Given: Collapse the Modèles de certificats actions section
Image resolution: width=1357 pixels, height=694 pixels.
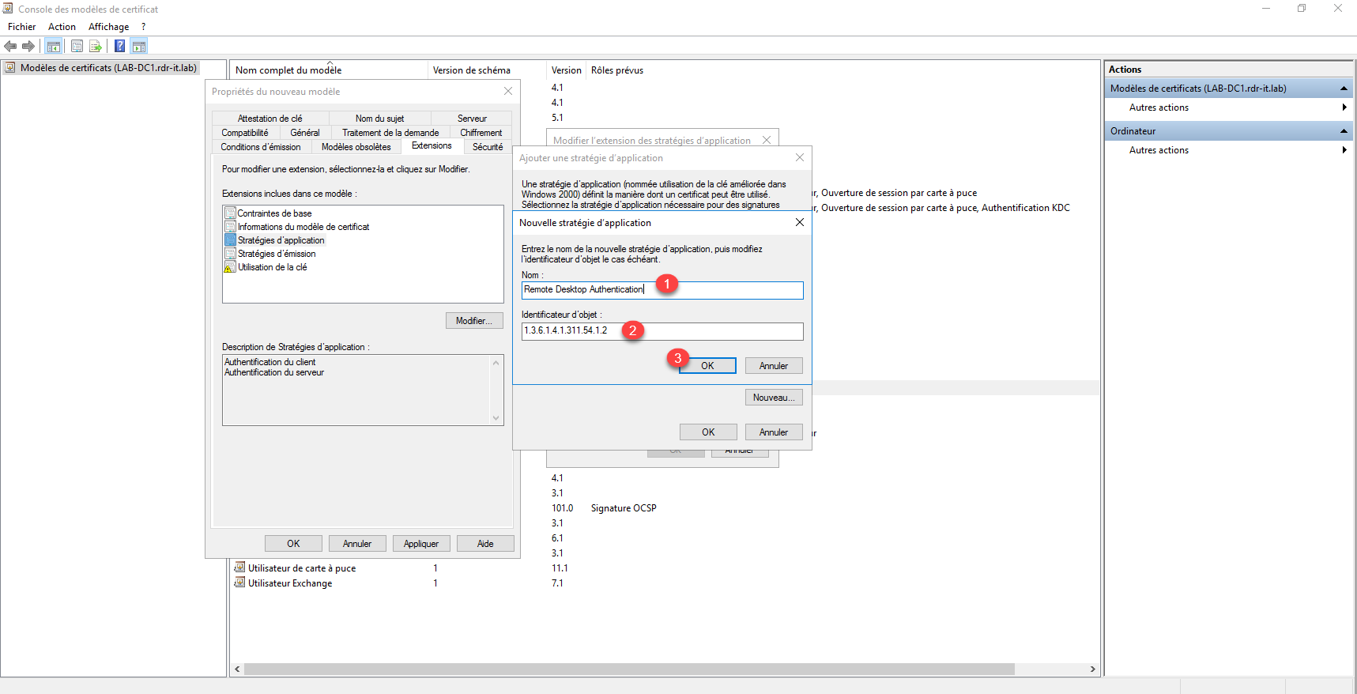Looking at the screenshot, I should tap(1343, 89).
